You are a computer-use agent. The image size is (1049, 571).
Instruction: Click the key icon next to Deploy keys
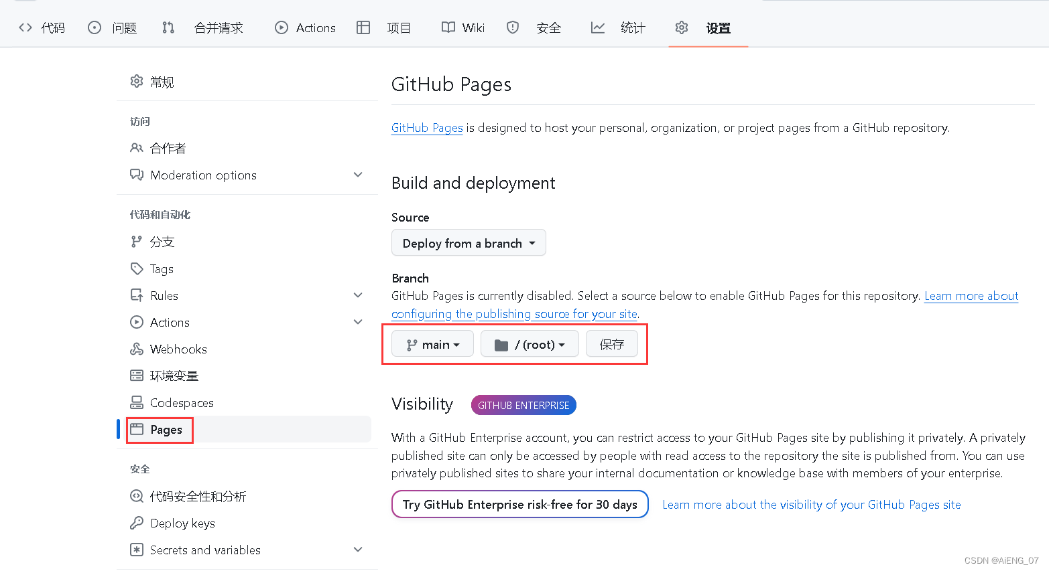point(137,523)
